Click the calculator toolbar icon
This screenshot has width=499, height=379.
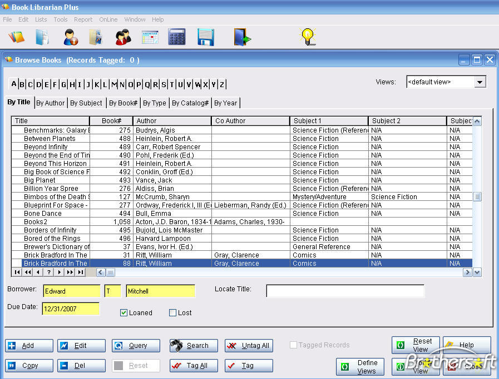coord(177,37)
